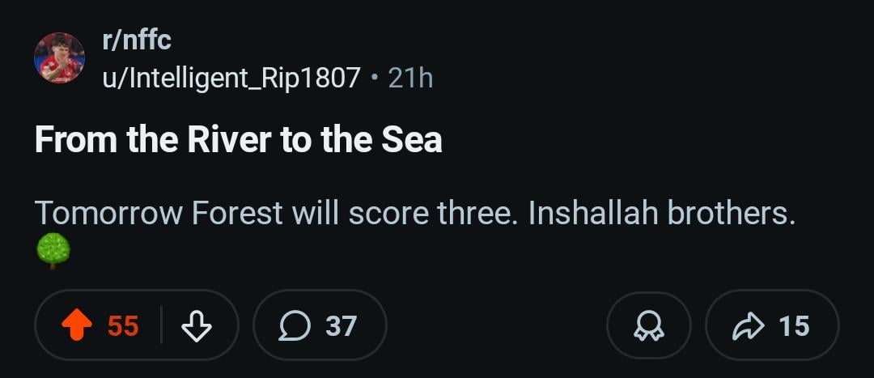Viewport: 874px width, 378px height.
Task: Open the poster's avatar image
Action: pos(59,58)
